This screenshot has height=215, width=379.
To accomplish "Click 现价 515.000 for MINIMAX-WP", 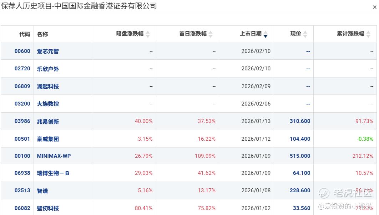I will (x=300, y=156).
